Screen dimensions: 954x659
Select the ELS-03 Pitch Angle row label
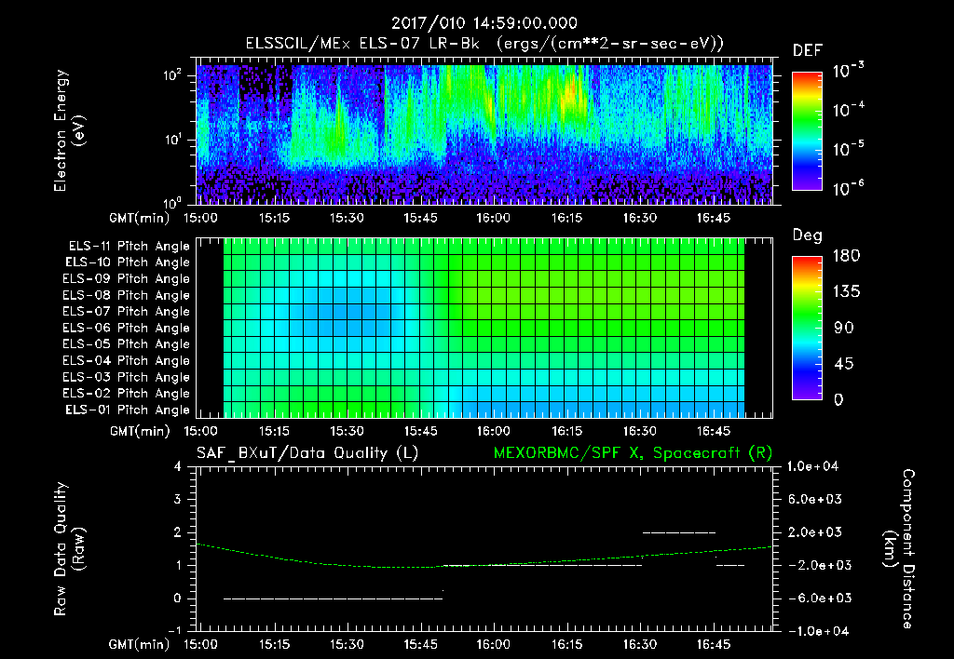tap(127, 378)
